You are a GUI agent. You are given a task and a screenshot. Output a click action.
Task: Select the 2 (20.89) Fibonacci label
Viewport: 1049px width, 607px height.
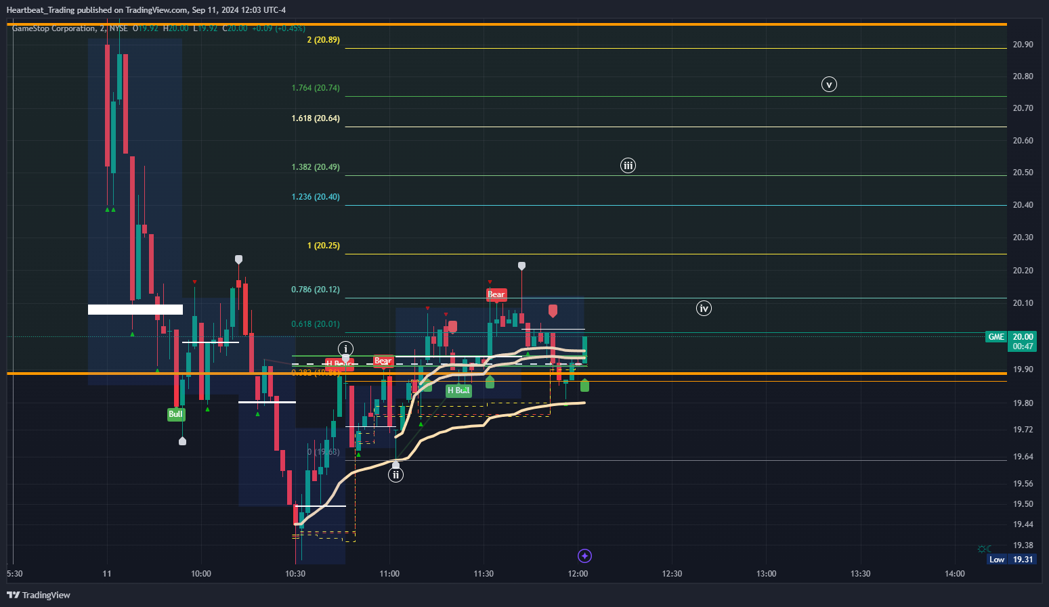tap(324, 40)
